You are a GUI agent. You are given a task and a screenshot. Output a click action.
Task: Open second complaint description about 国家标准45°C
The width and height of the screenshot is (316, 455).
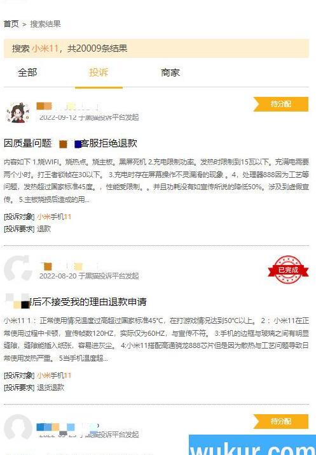coord(156,340)
